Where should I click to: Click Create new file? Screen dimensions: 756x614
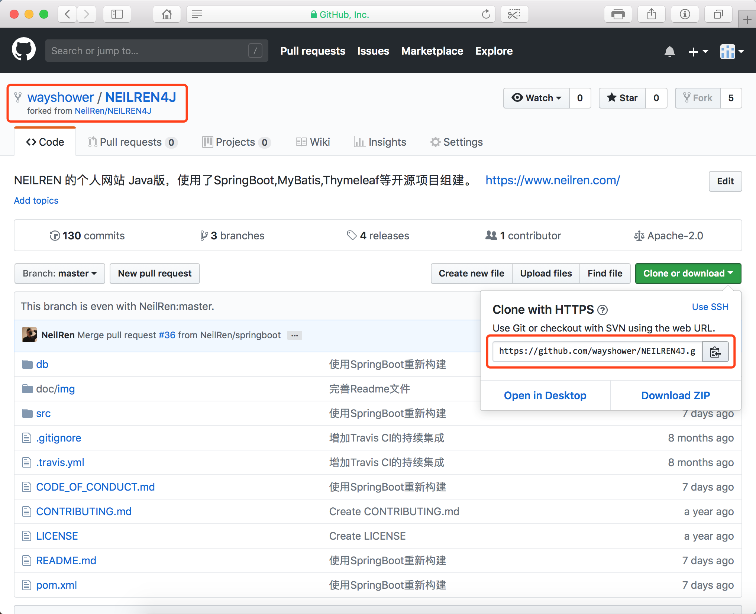471,274
